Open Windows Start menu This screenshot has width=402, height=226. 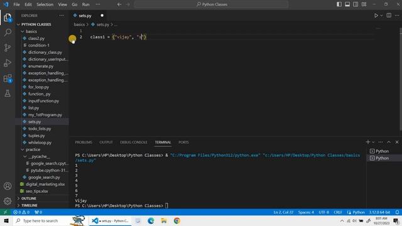tap(6, 220)
